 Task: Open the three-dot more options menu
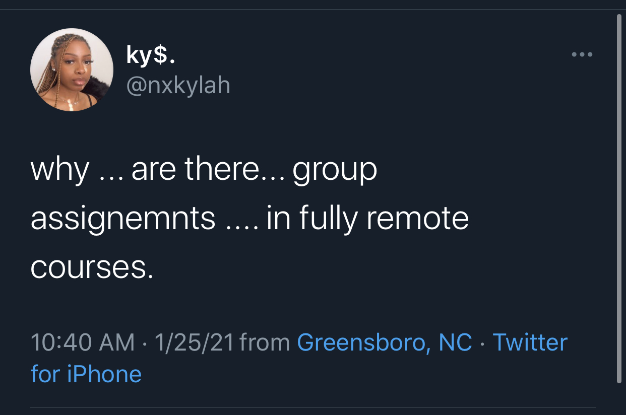point(582,54)
